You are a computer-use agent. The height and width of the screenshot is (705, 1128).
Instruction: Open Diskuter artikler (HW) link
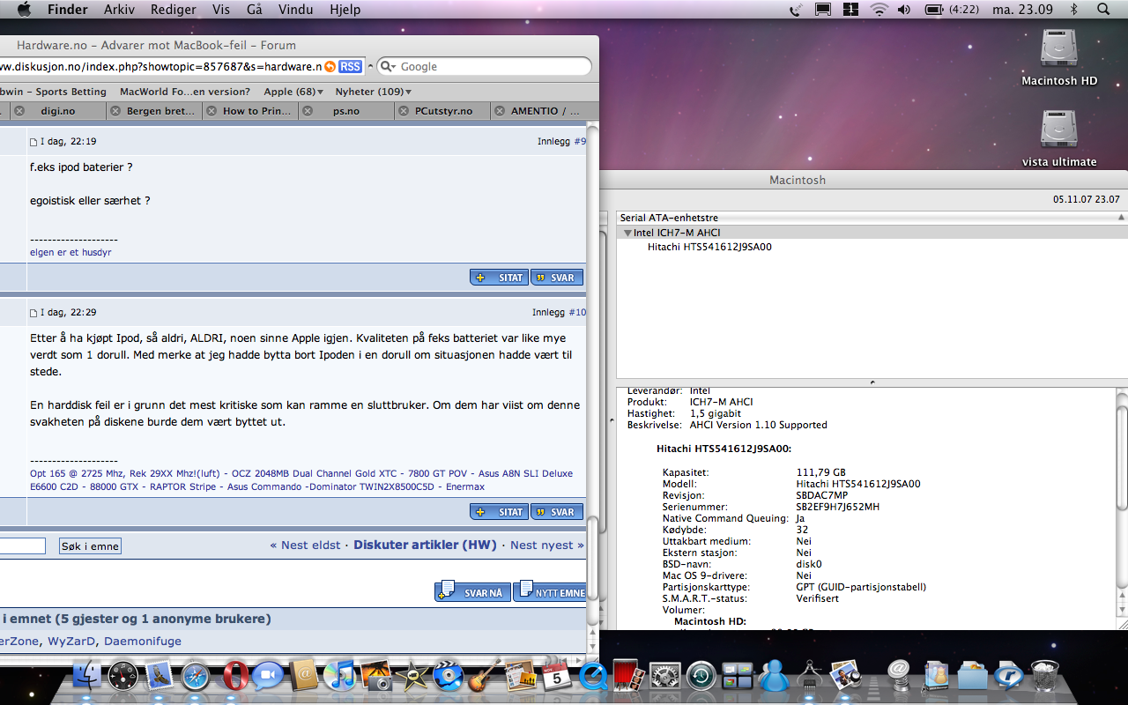point(426,545)
